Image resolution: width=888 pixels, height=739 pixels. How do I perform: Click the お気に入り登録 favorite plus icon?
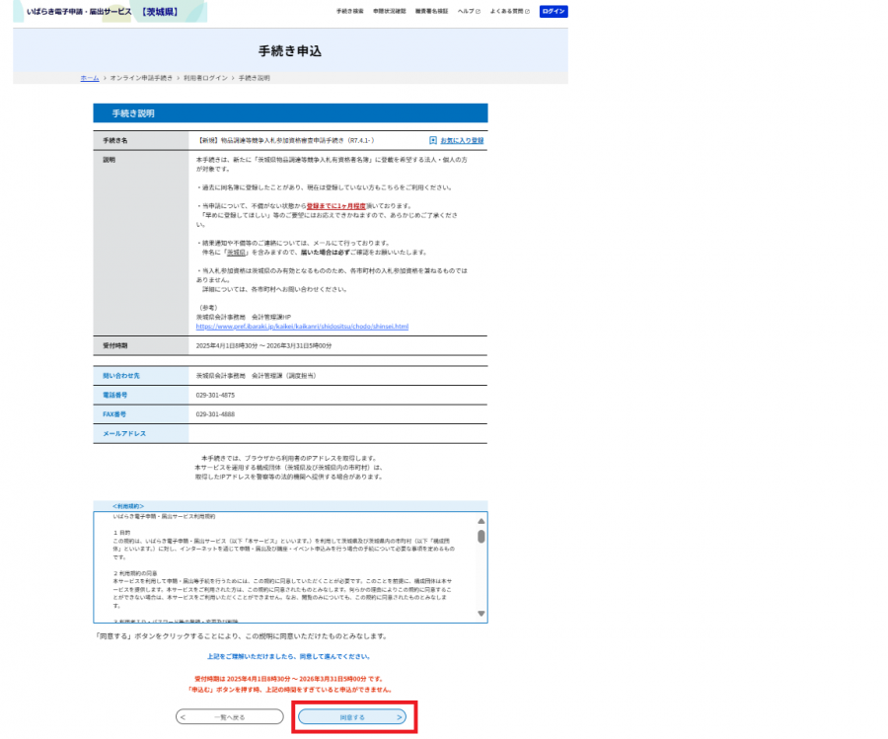[x=433, y=140]
